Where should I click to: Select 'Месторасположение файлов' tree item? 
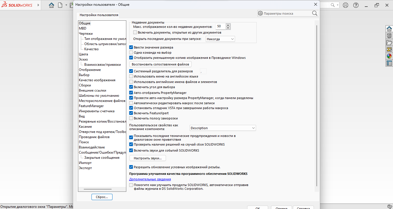[x=102, y=101]
